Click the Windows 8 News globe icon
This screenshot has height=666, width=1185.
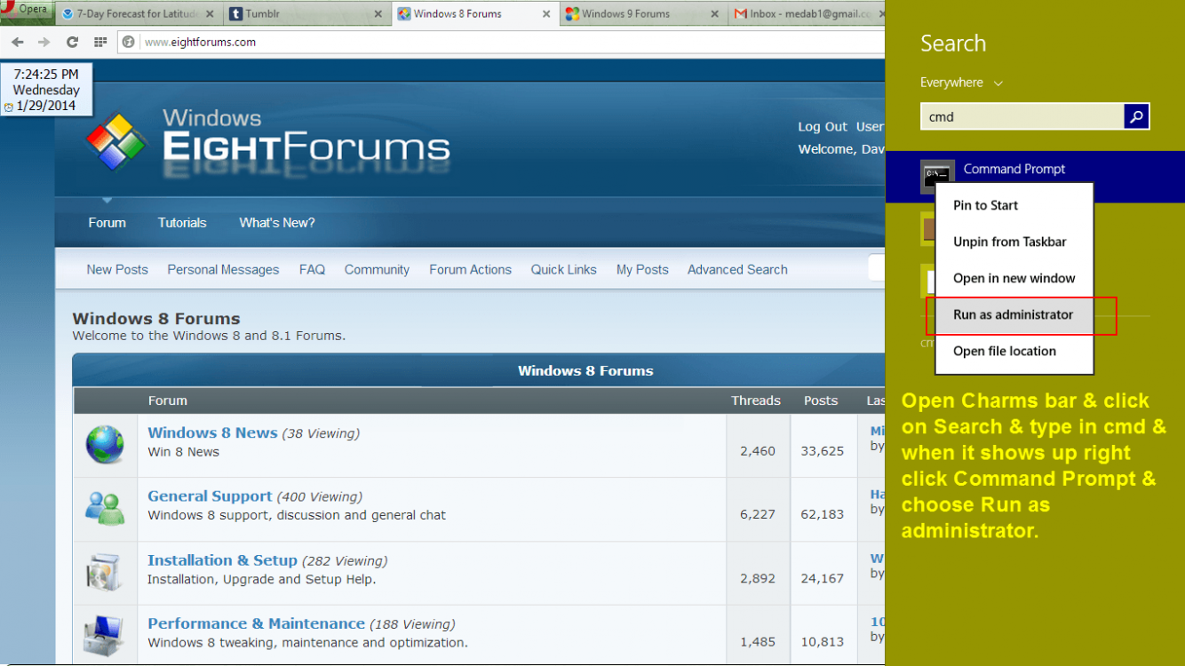pyautogui.click(x=105, y=444)
